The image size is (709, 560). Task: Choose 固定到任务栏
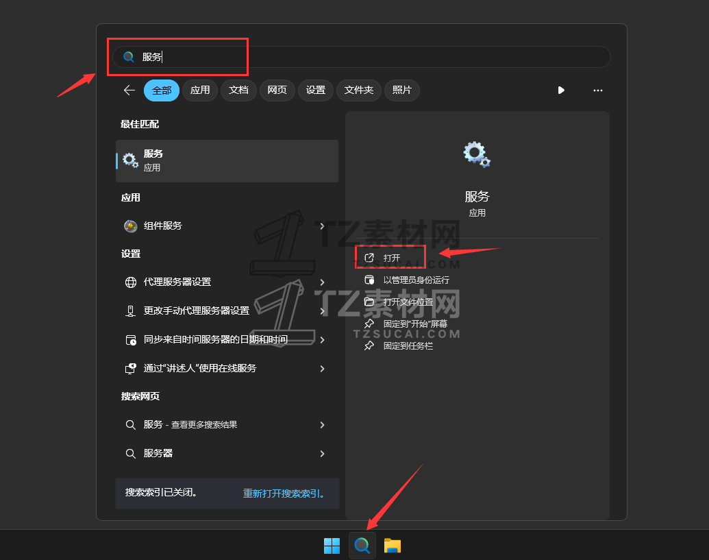tap(408, 346)
